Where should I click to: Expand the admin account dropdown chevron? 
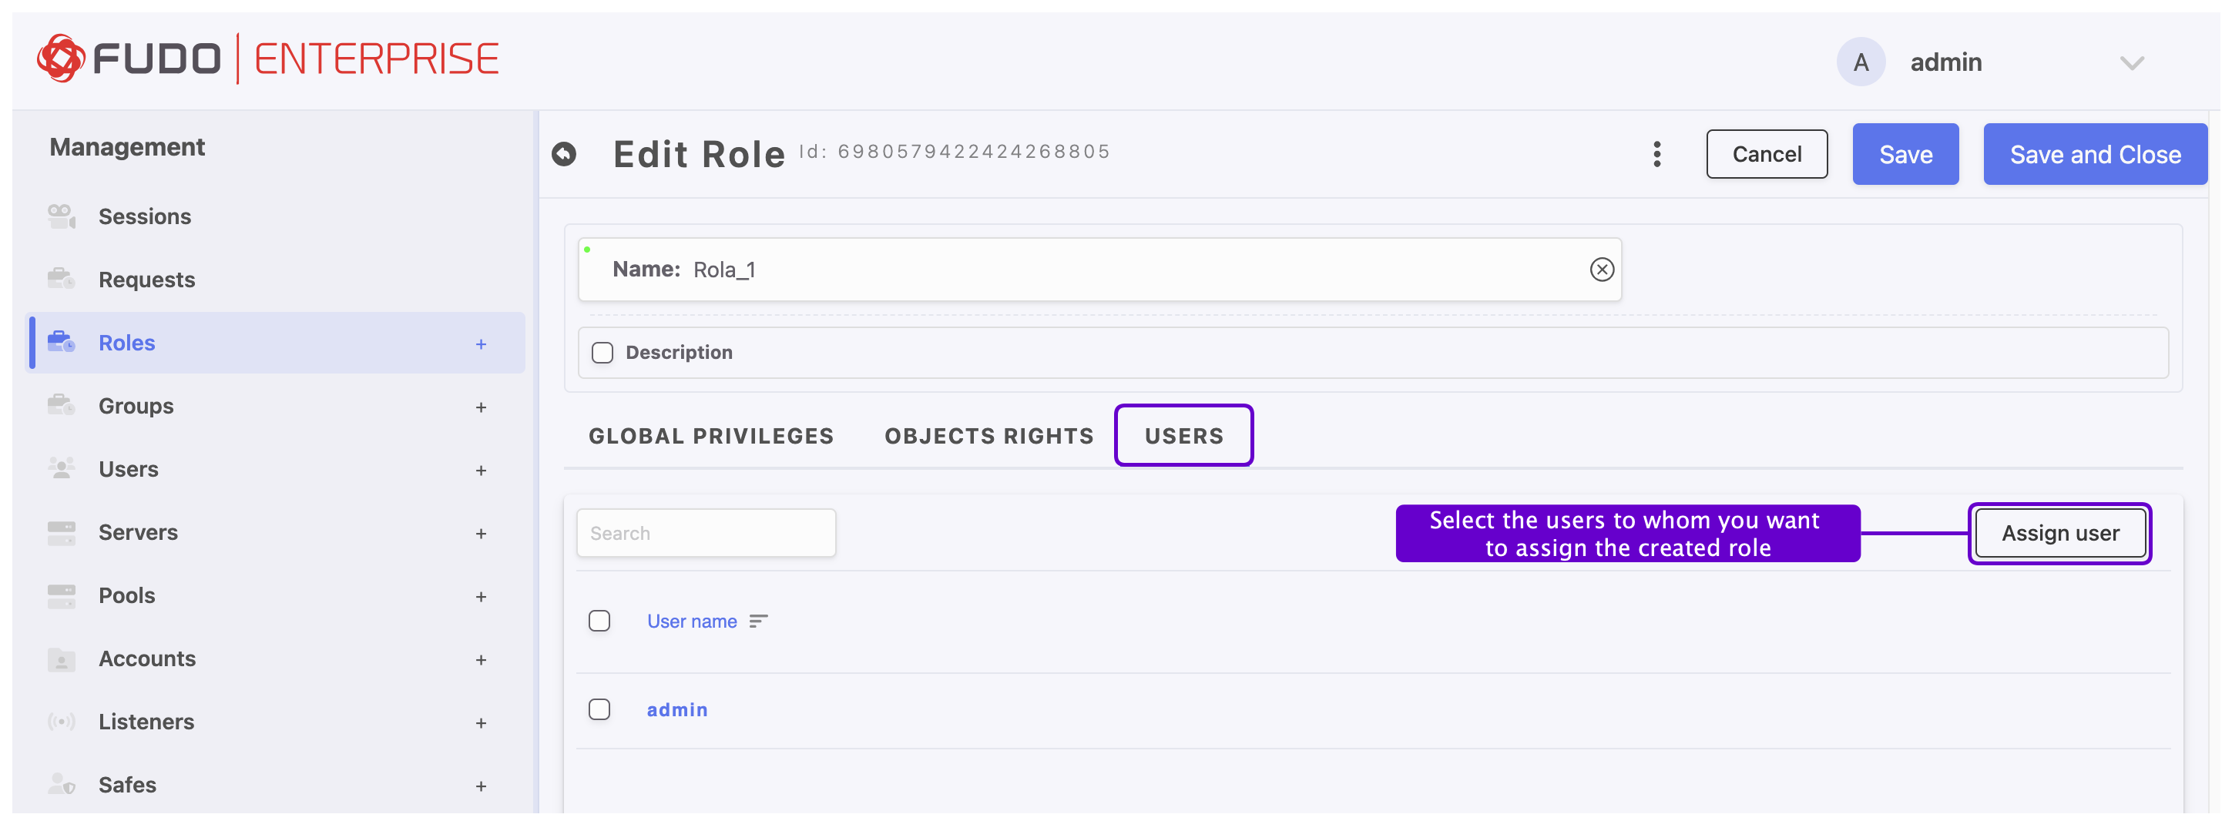pos(2130,62)
